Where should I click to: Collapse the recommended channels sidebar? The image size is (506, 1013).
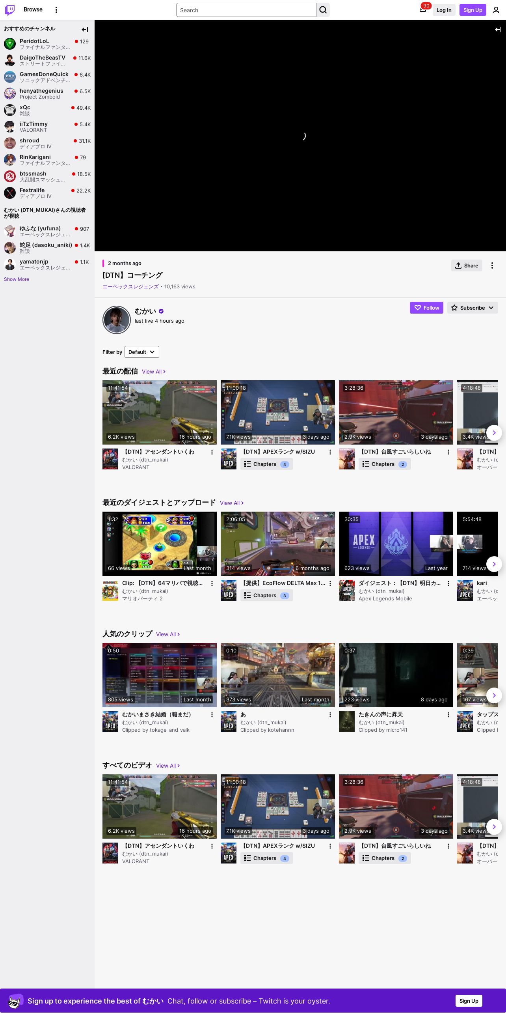(x=85, y=30)
